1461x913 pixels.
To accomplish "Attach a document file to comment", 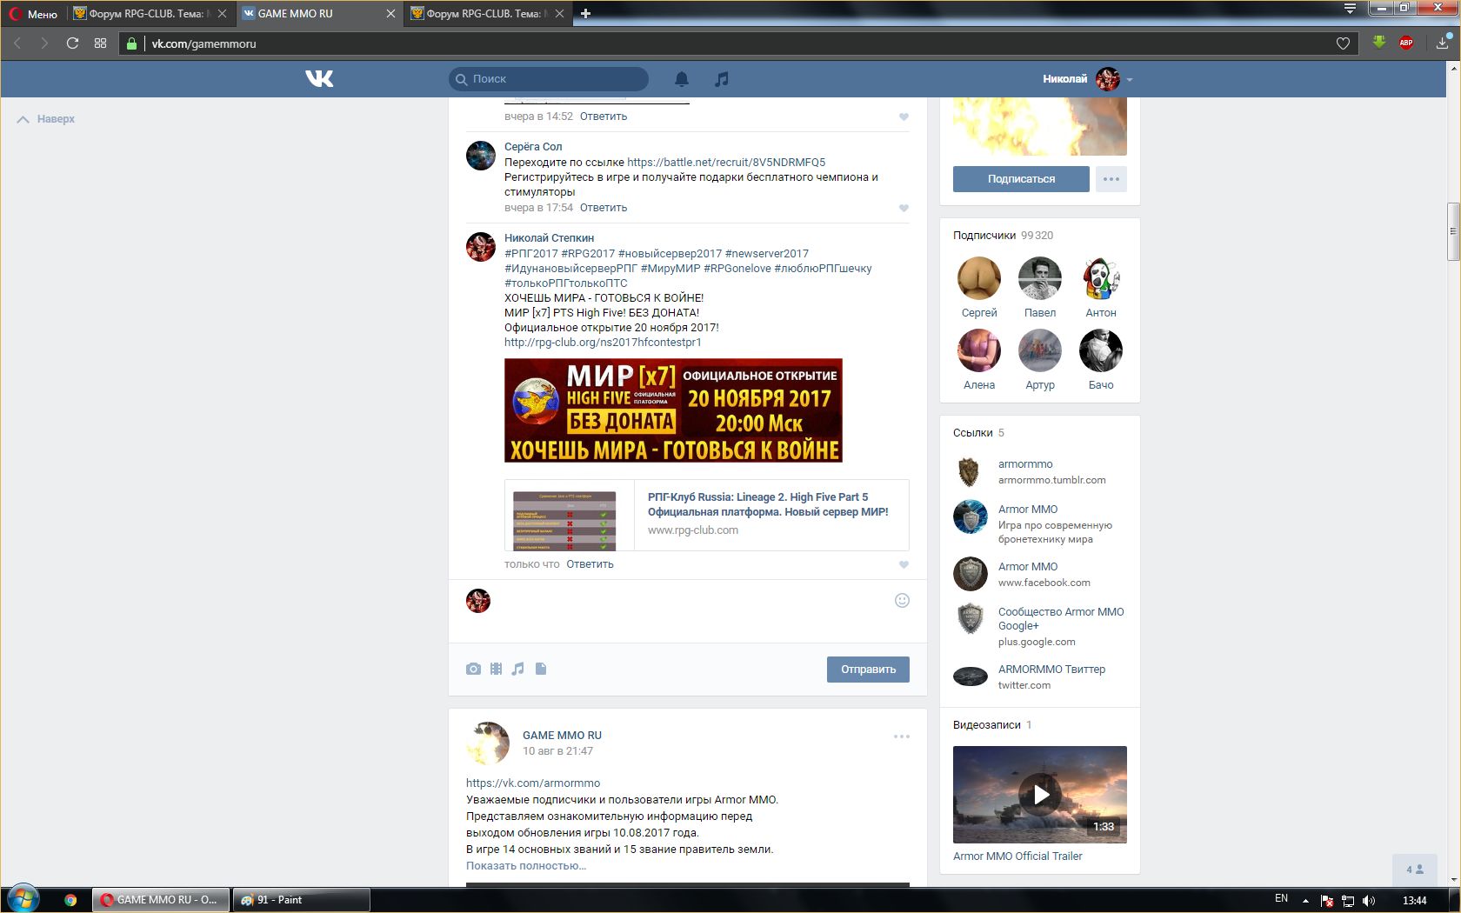I will 541,669.
